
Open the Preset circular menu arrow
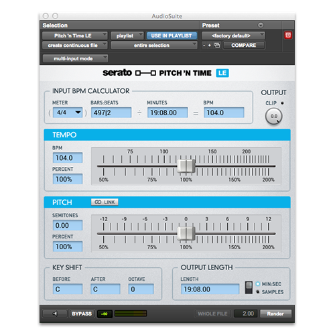[261, 25]
